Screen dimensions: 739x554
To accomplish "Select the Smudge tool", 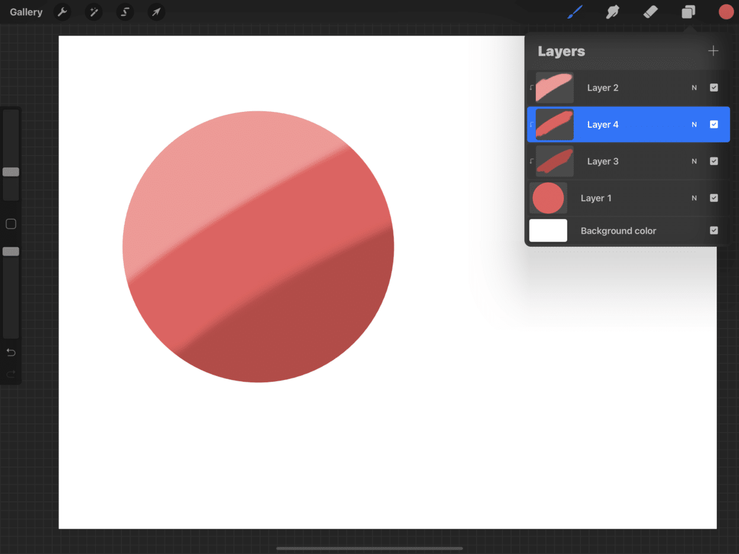I will 612,12.
